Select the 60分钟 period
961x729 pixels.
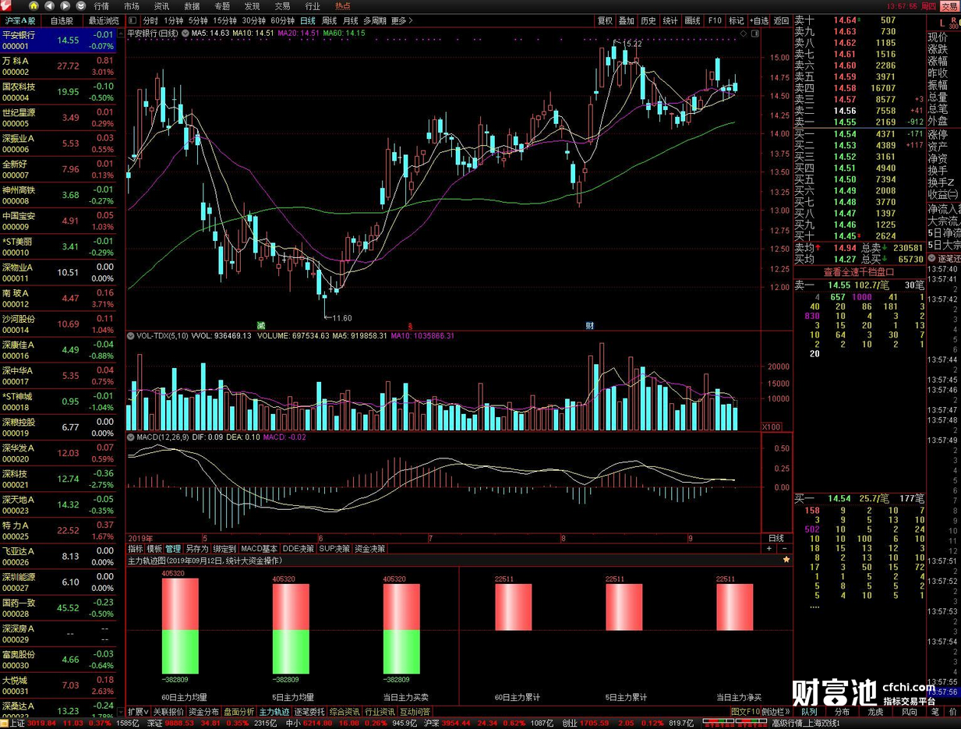tap(282, 21)
